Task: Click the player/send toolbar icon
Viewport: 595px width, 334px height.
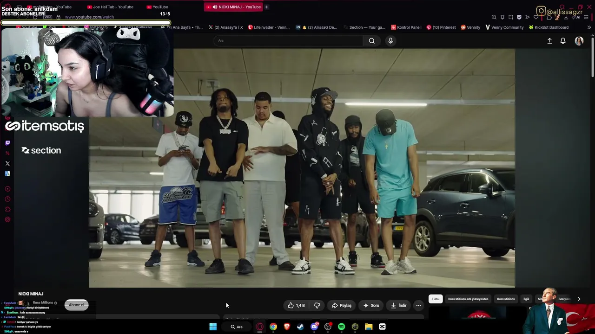Action: click(528, 17)
